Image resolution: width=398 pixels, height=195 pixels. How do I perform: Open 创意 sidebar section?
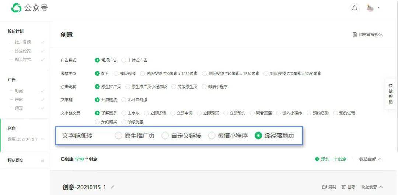pos(12,128)
